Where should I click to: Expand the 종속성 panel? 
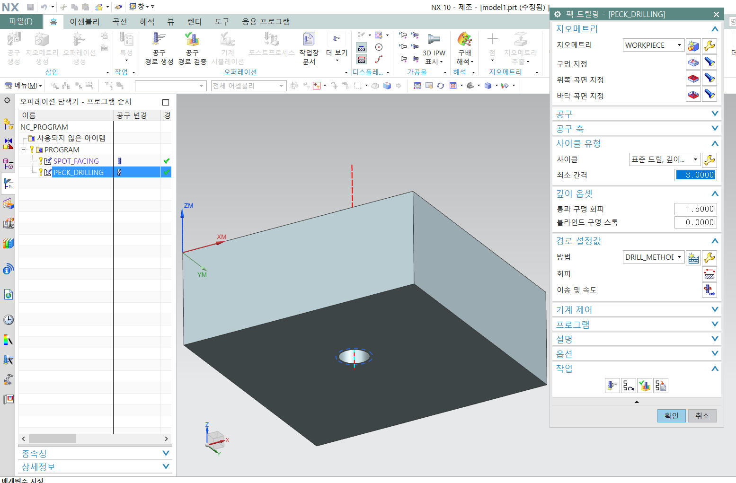click(x=166, y=453)
